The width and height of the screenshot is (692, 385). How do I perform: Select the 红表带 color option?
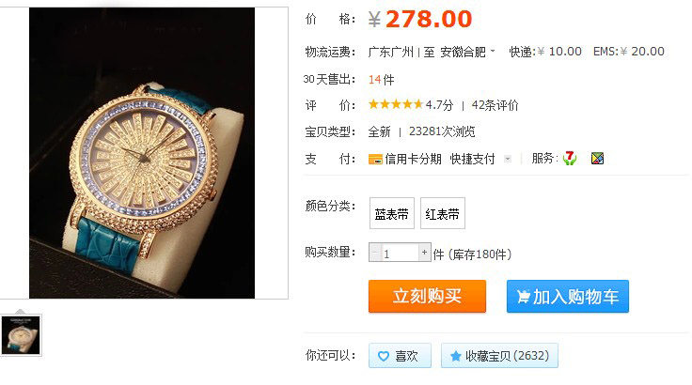[x=443, y=213]
